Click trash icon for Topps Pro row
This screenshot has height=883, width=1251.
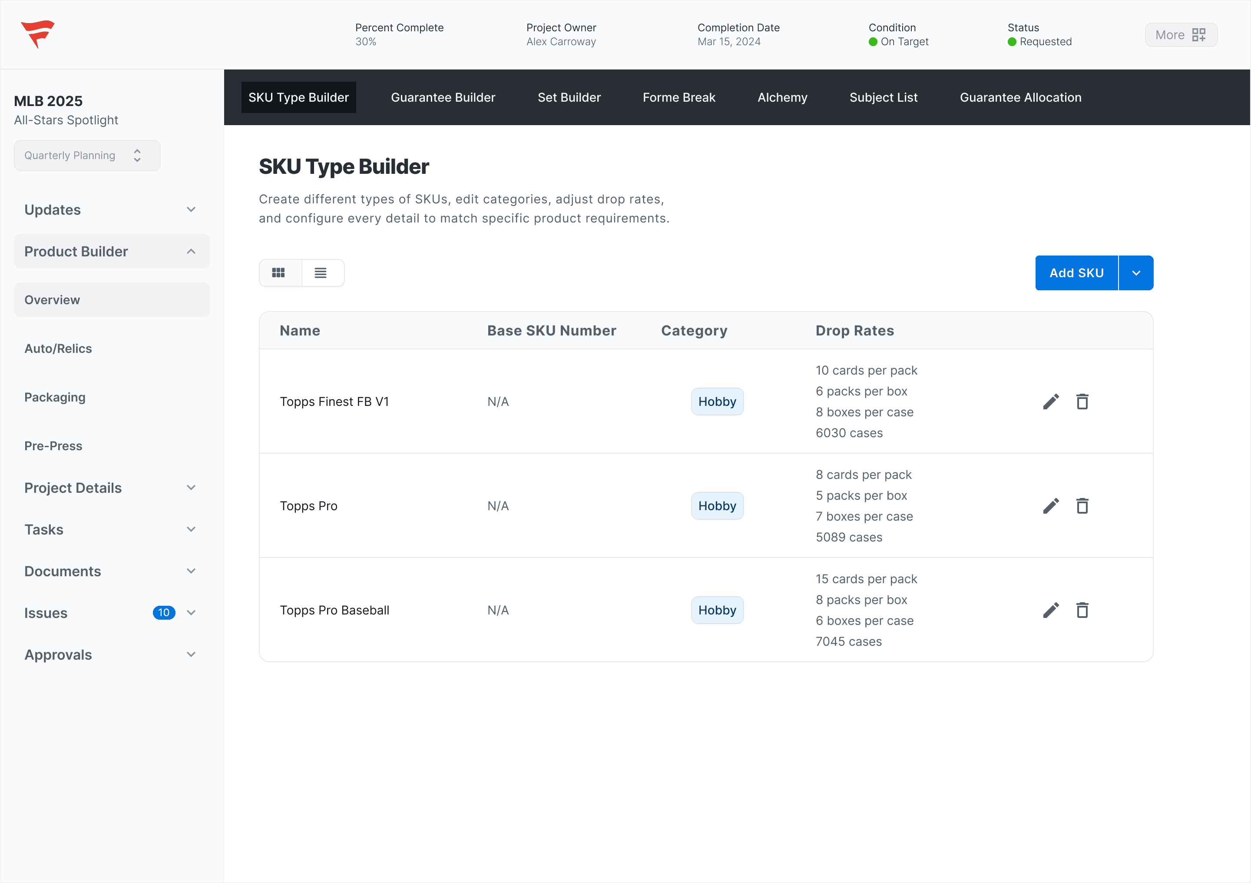click(x=1082, y=506)
